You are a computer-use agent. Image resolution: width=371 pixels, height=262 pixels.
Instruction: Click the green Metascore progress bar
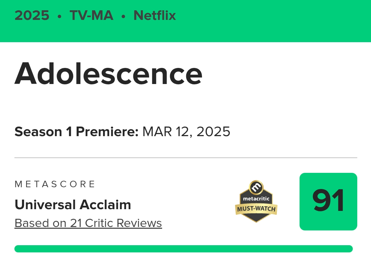point(183,249)
